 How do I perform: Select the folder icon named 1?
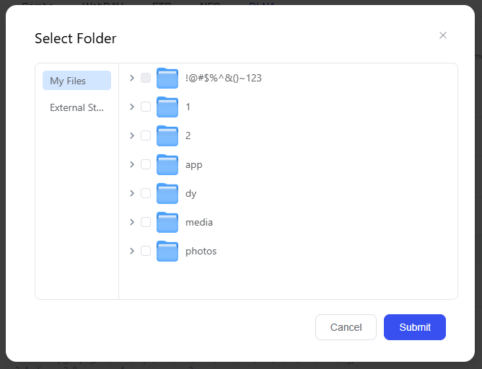click(x=167, y=107)
